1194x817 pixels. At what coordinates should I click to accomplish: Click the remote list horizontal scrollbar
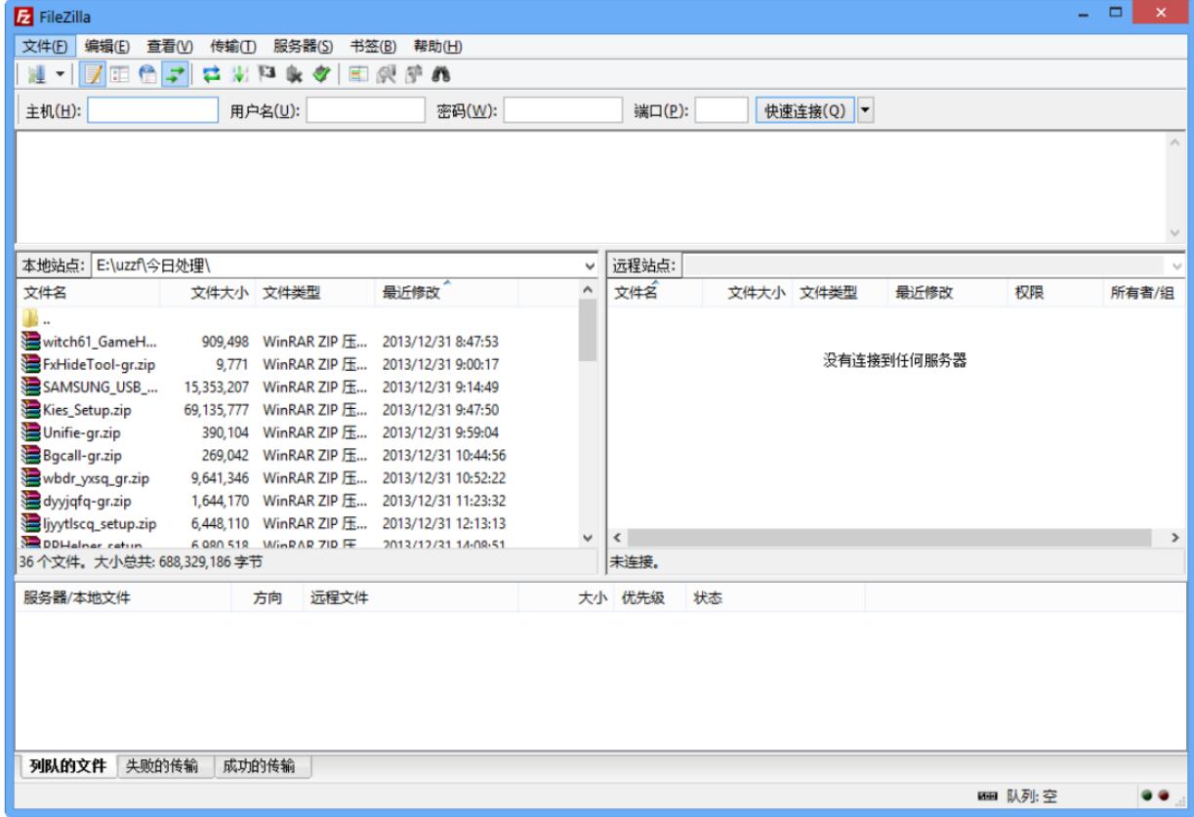[896, 540]
